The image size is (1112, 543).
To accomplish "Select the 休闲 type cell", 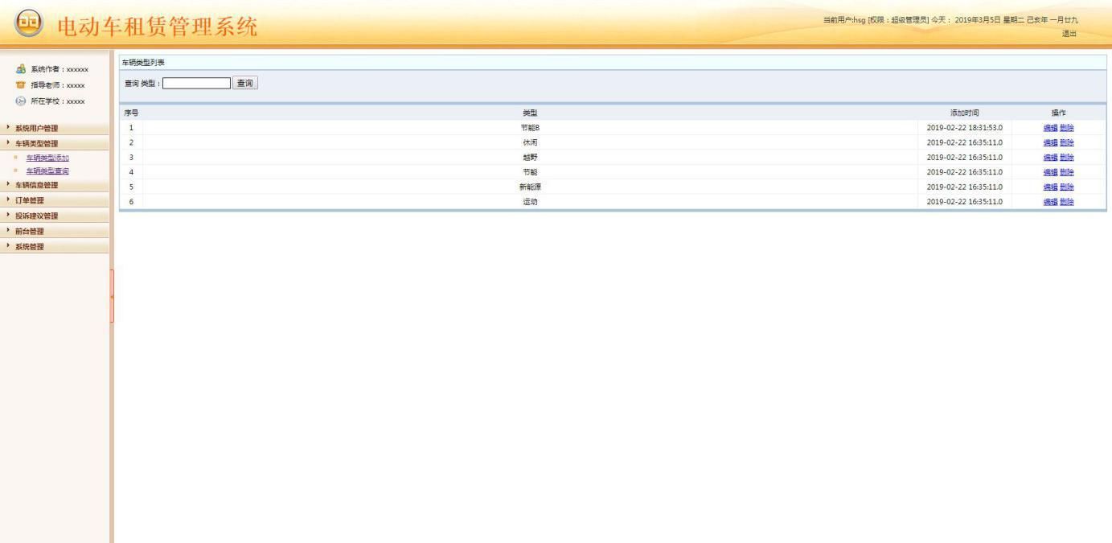I will [530, 142].
